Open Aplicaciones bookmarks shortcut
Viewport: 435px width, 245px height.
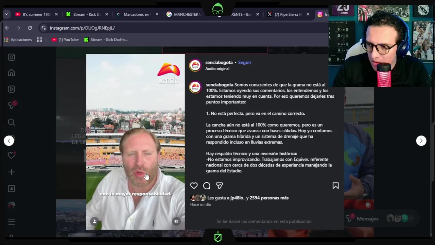coord(18,40)
